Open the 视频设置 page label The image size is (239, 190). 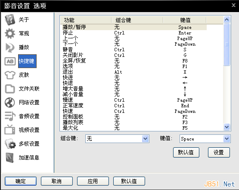coord(29,130)
